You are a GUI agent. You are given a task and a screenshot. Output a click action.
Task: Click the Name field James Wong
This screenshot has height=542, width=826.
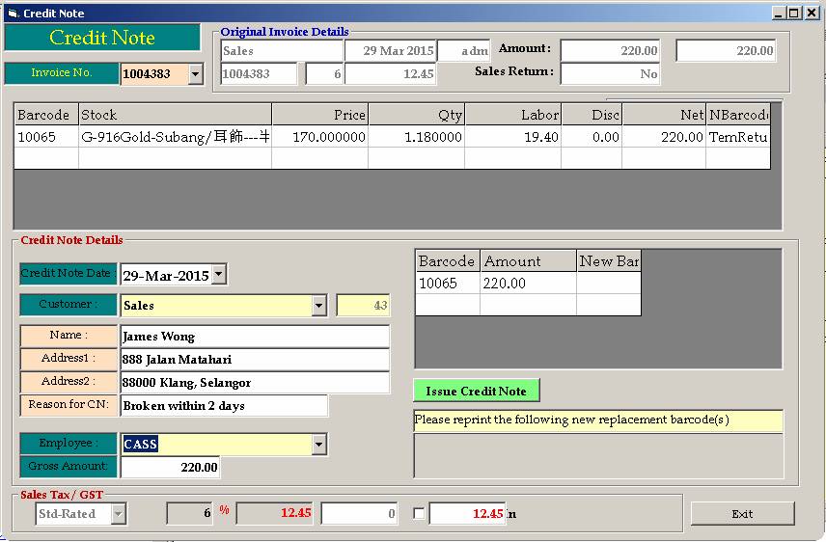point(255,336)
